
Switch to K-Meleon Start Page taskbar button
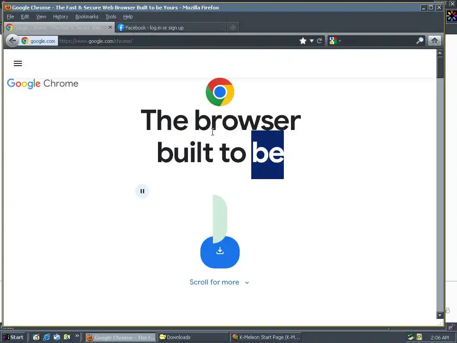(266, 338)
